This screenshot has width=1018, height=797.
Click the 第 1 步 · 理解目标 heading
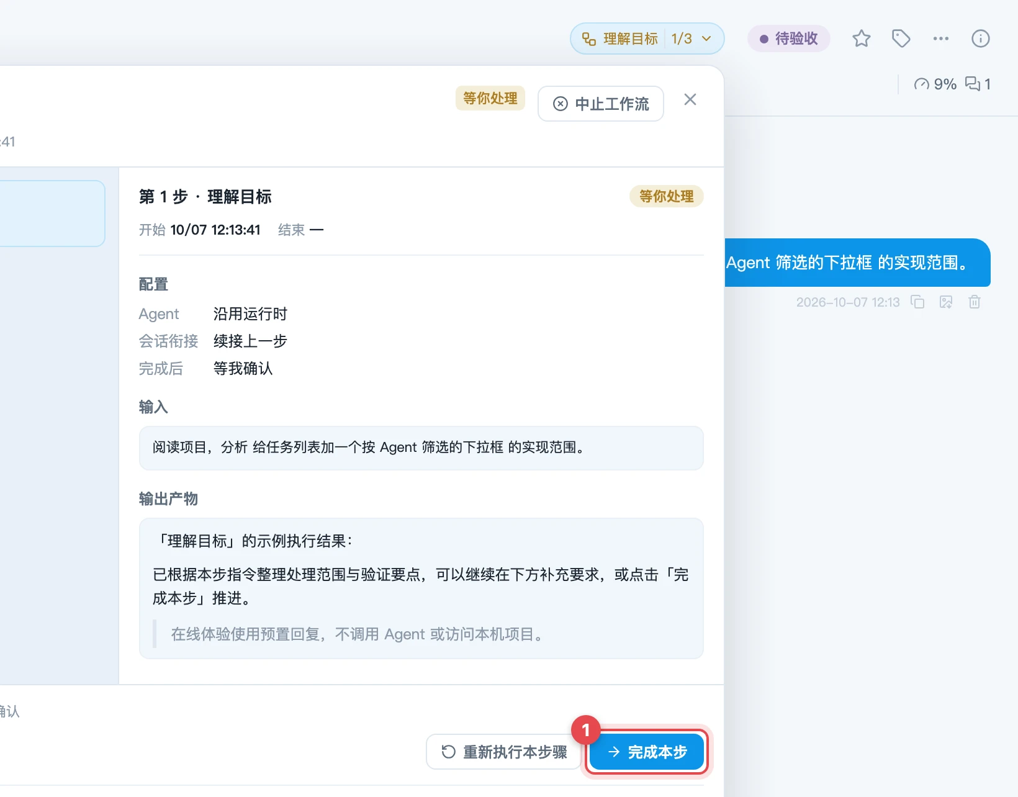point(205,197)
